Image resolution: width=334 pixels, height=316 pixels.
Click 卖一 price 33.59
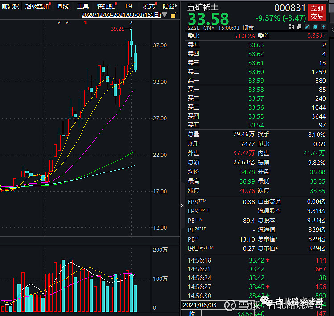pos(256,81)
